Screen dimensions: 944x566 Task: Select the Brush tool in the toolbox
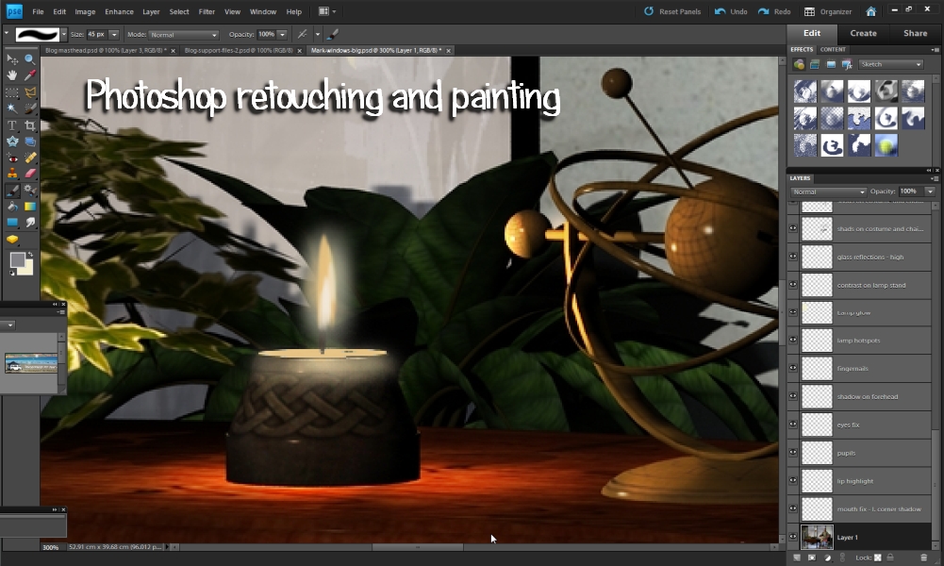12,191
